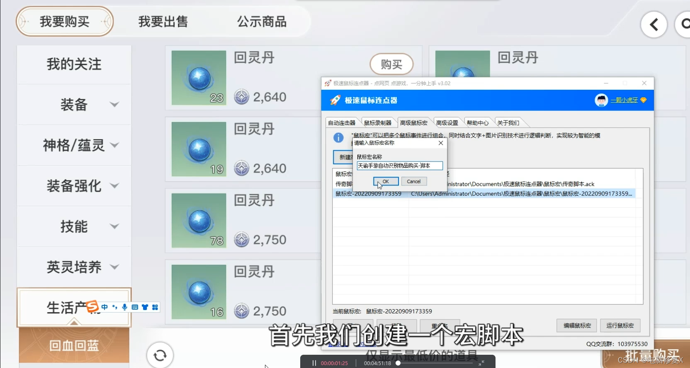Open the 高级鼠标宏 tab
The image size is (690, 368).
[414, 123]
